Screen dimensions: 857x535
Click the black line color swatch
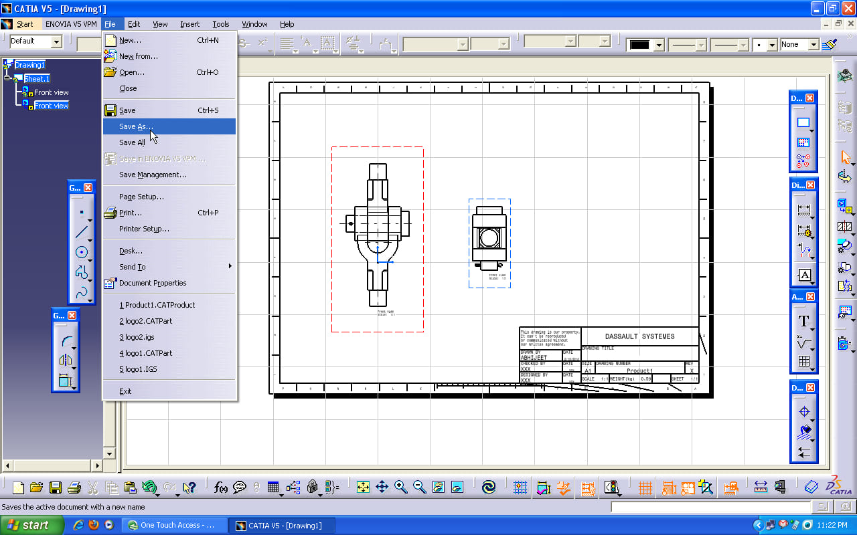(640, 45)
